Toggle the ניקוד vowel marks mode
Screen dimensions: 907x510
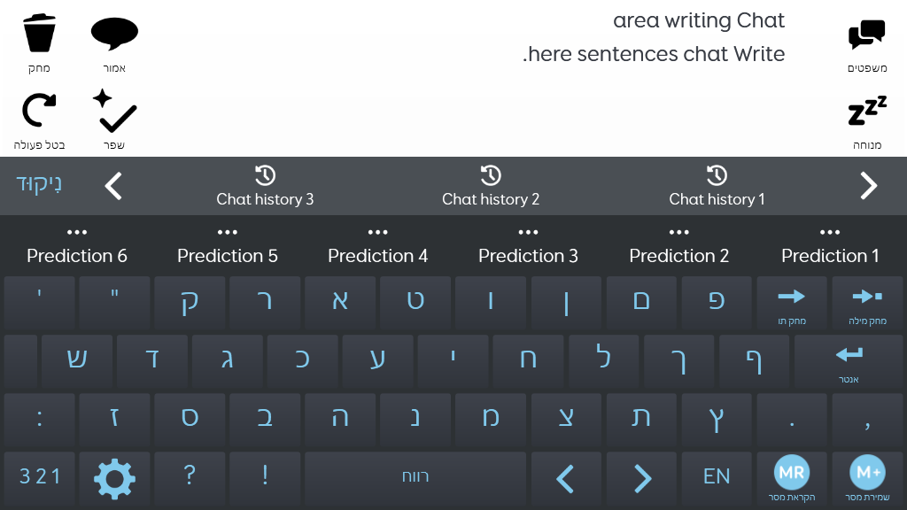coord(39,184)
